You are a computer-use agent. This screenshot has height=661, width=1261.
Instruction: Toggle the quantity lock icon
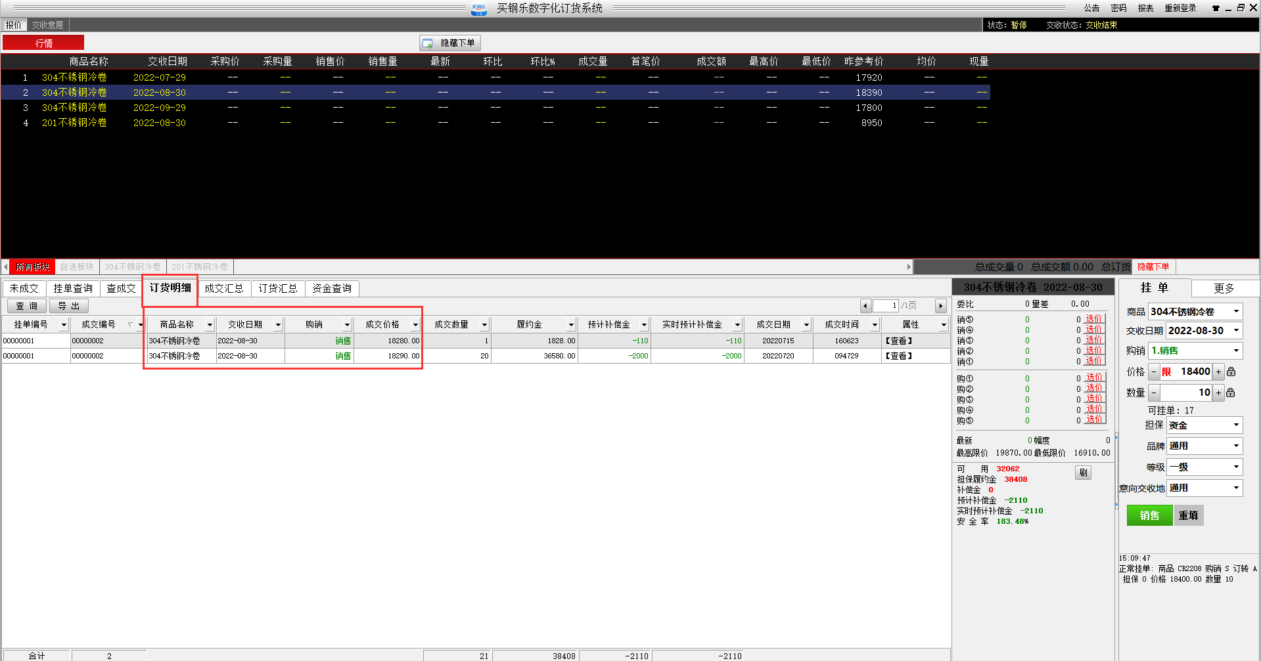click(x=1231, y=393)
